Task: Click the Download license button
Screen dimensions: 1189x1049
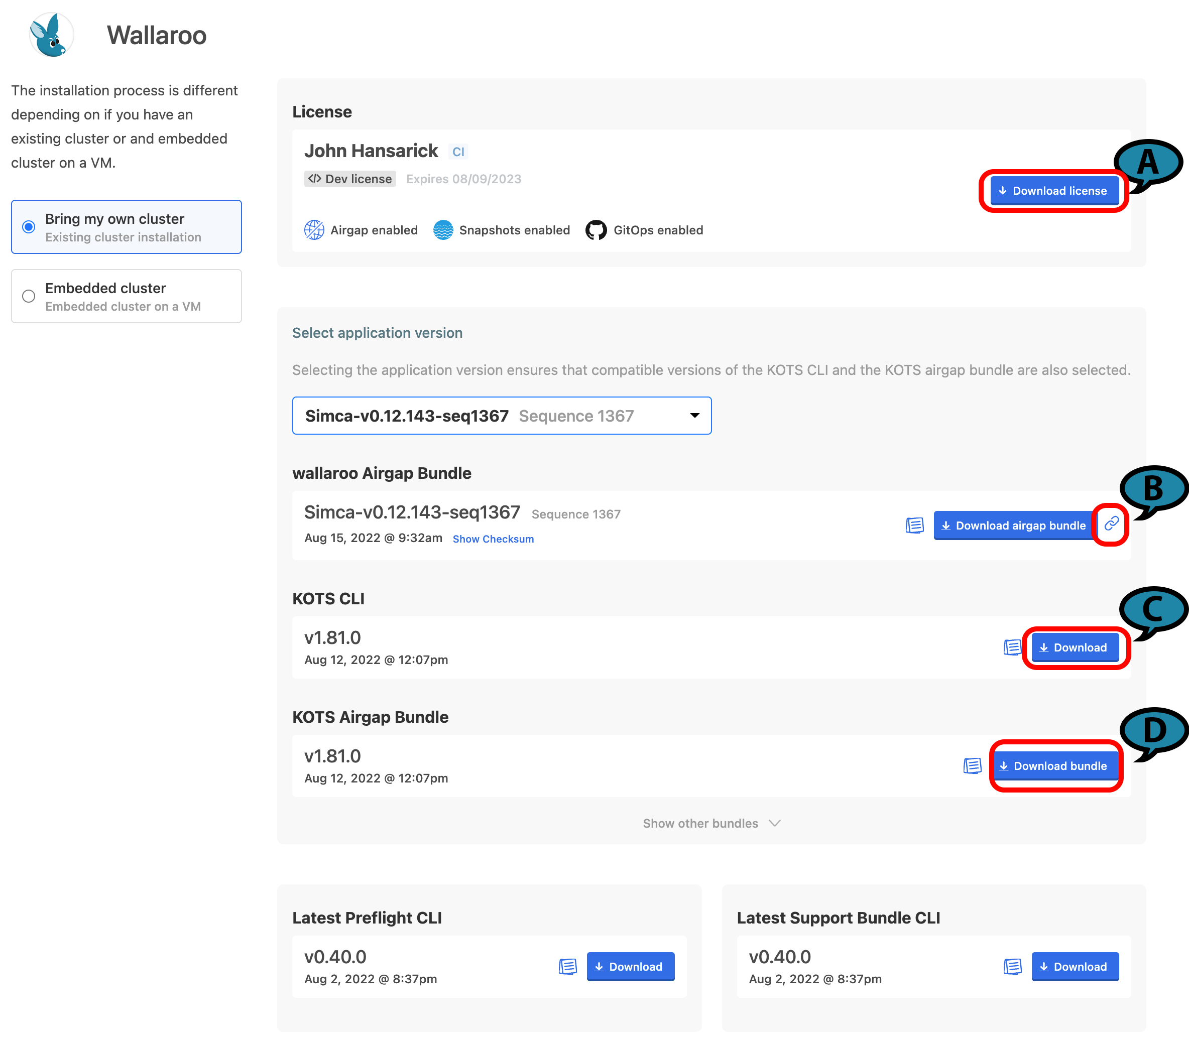Action: (1054, 191)
